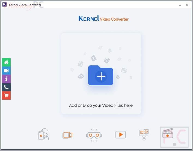193x151 pixels.
Task: Click the play button video icon
Action: pos(120,135)
